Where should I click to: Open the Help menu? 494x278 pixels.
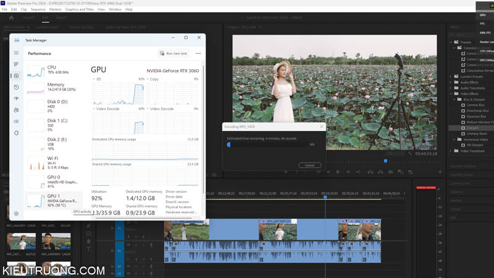[129, 9]
